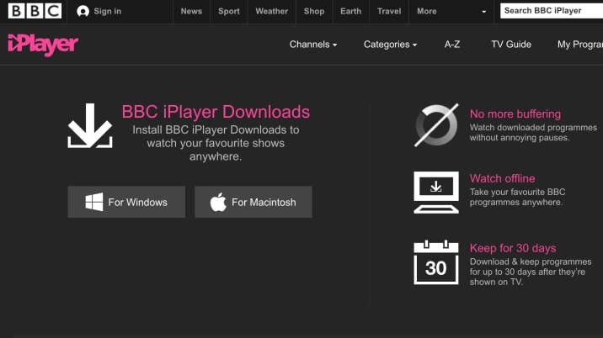This screenshot has width=603, height=338.
Task: Click the More menu label
Action: (426, 12)
